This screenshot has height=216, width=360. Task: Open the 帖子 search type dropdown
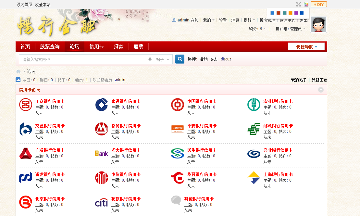163,59
